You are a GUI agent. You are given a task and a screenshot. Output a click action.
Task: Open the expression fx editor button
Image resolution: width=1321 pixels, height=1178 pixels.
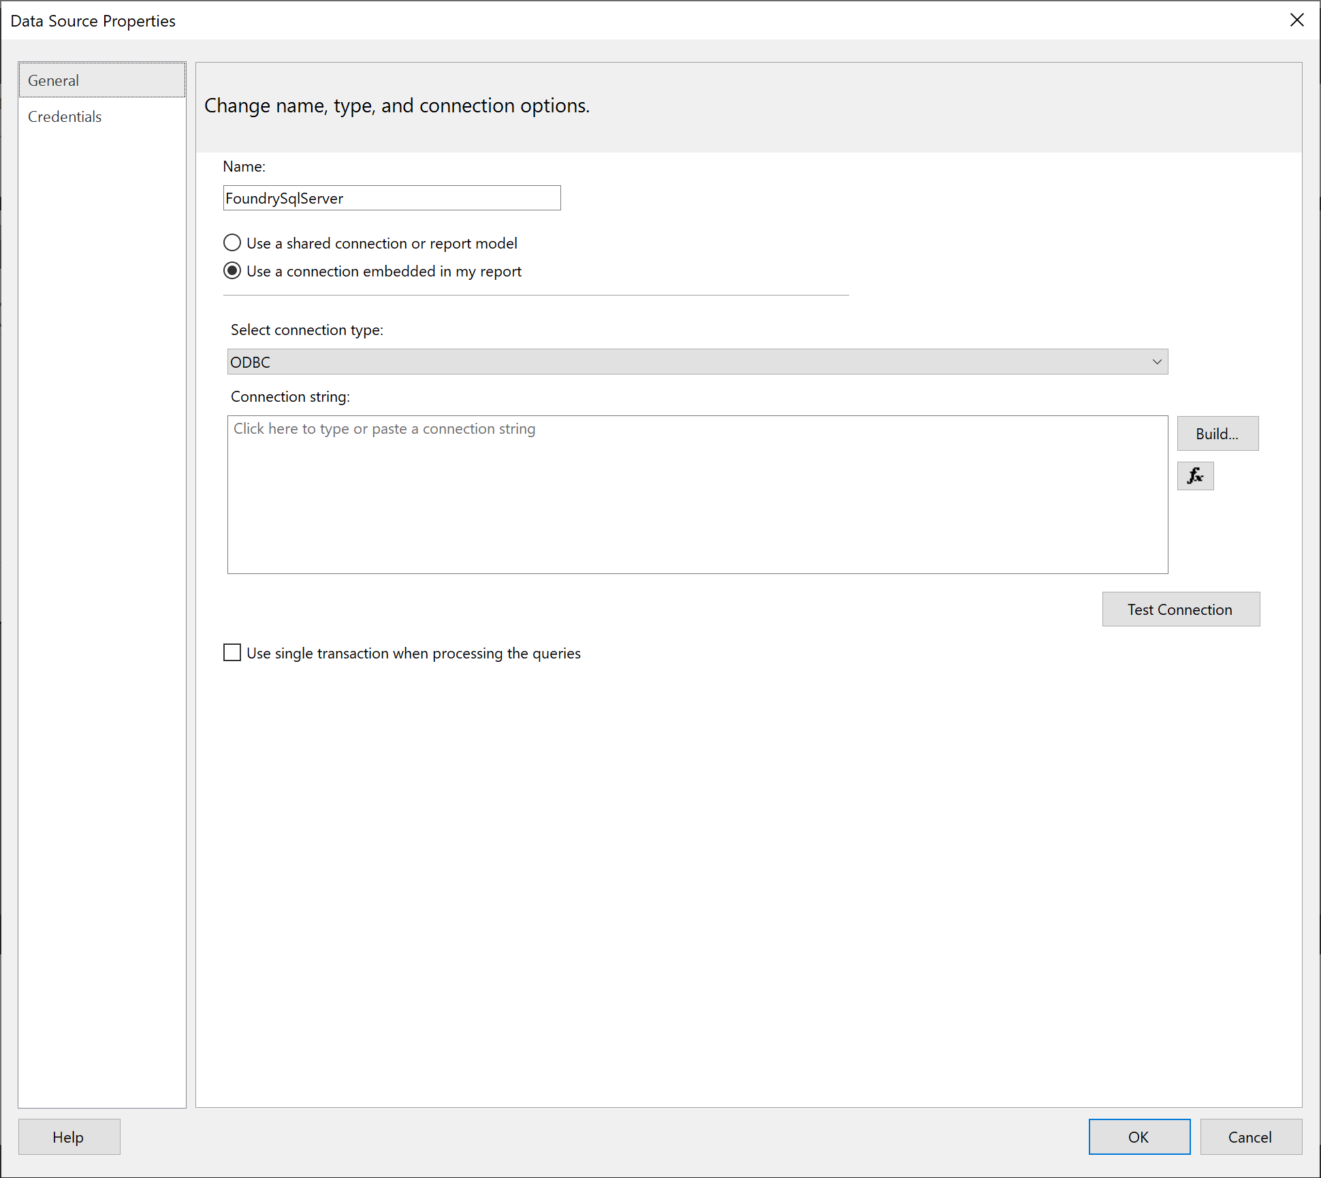coord(1195,475)
